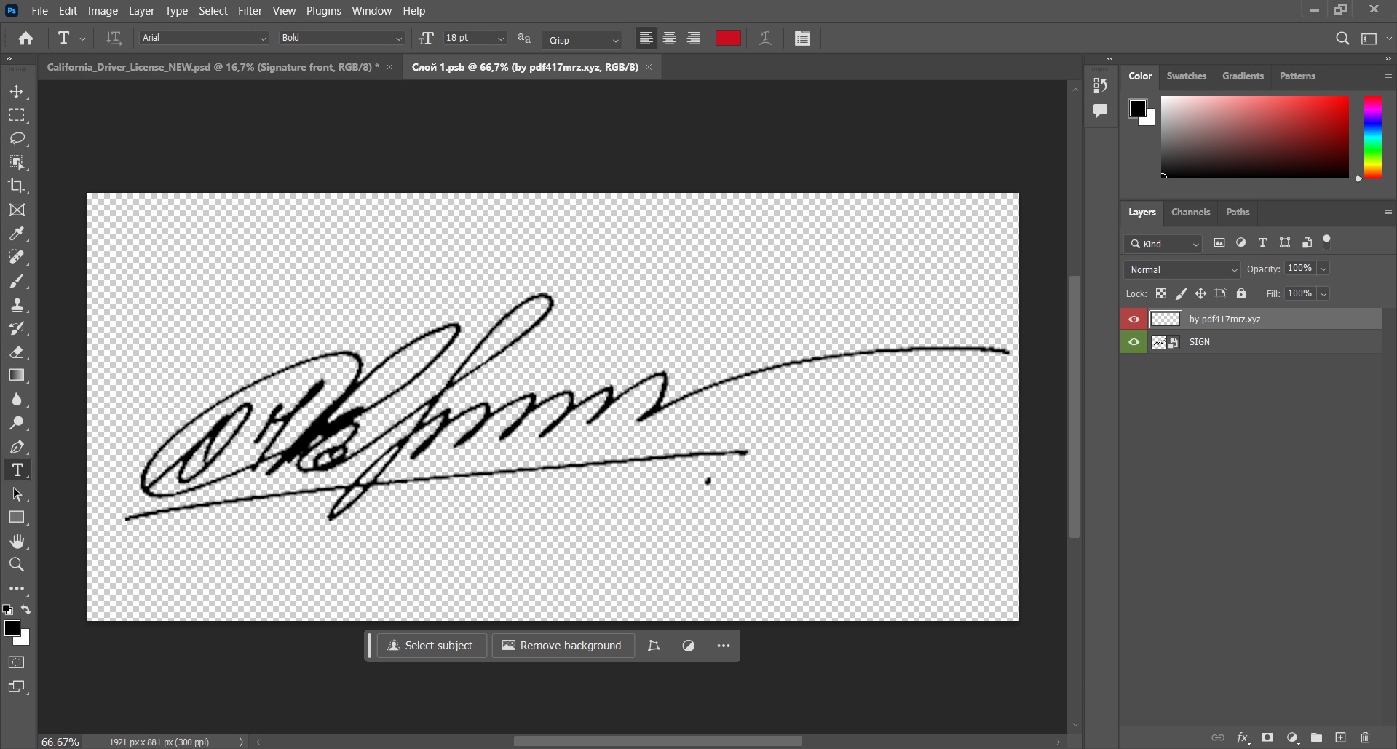Open the Filter menu
Image resolution: width=1397 pixels, height=749 pixels.
(250, 10)
